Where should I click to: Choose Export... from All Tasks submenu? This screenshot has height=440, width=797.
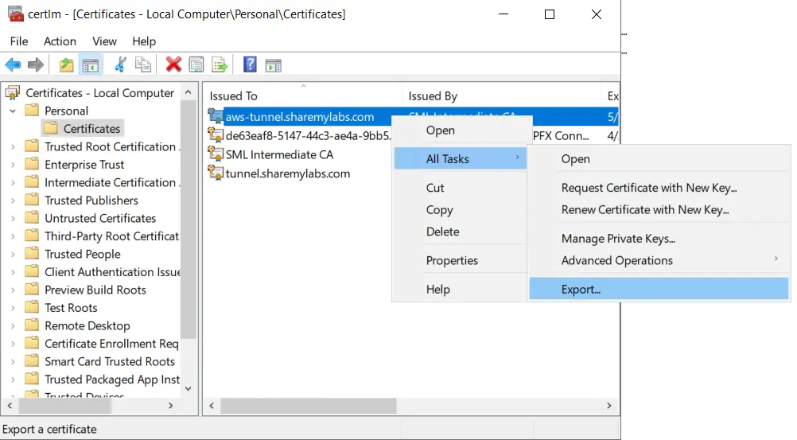coord(581,290)
